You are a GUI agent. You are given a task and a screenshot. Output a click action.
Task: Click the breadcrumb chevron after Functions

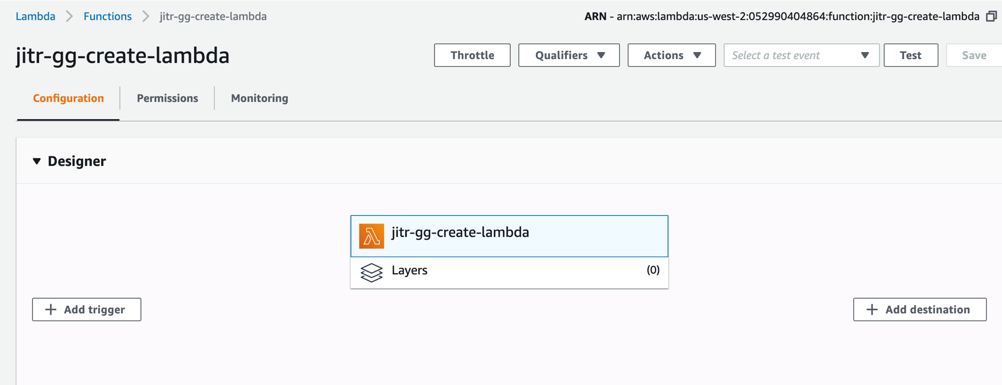click(145, 17)
